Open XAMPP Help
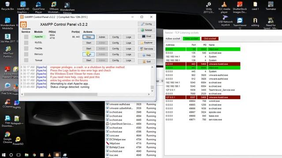 (x=146, y=55)
